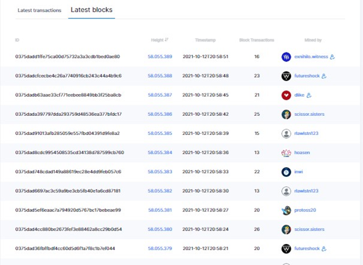
Task: Click exnihilo.witness avatar icon
Action: (x=286, y=57)
